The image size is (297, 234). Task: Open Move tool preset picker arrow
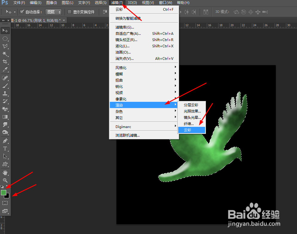pos(15,12)
